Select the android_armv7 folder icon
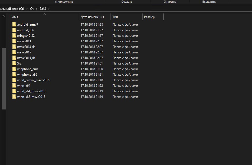The height and width of the screenshot is (165, 252). (x=14, y=24)
